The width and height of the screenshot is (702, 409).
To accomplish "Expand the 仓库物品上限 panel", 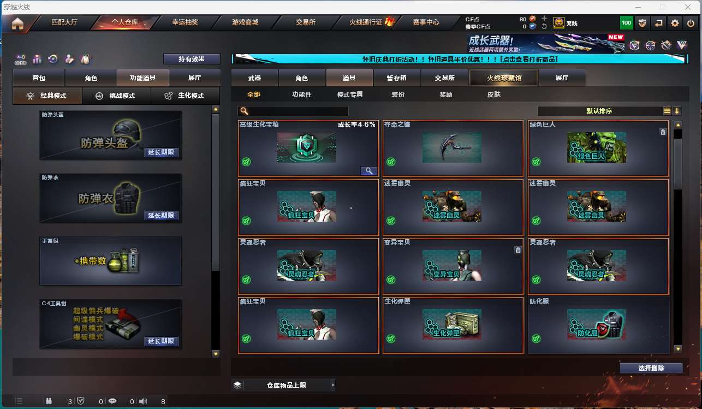I will (x=283, y=385).
